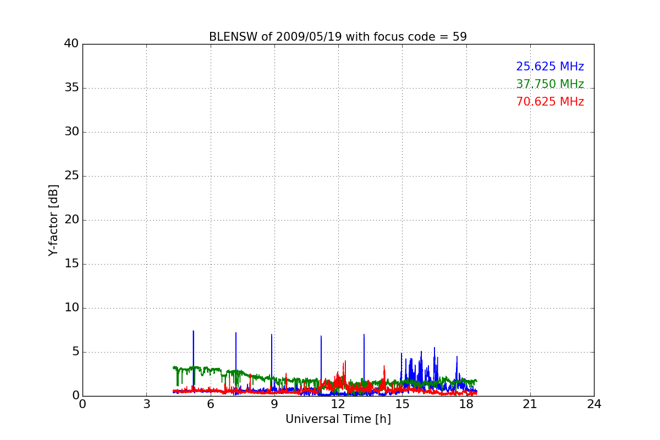660x440 pixels.
Task: Click the y-axis tick label 25
Action: [x=71, y=176]
